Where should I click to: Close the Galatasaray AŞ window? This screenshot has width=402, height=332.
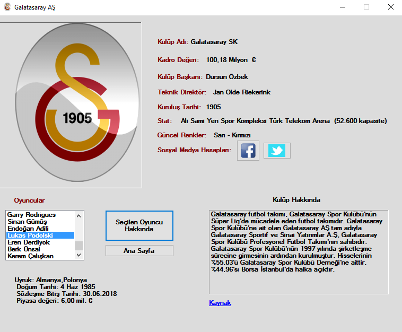pos(390,7)
